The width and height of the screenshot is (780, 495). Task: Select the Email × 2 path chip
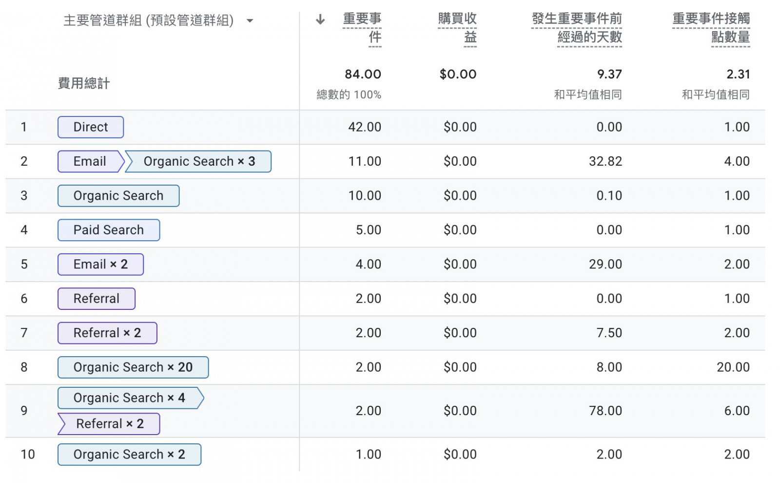coord(100,265)
